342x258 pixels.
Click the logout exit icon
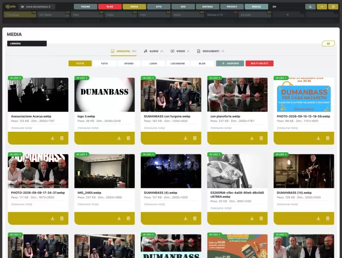pyautogui.click(x=333, y=7)
